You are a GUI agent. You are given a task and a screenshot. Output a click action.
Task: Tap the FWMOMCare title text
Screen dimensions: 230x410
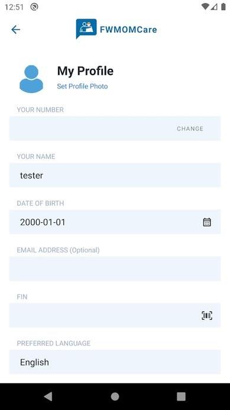[128, 30]
